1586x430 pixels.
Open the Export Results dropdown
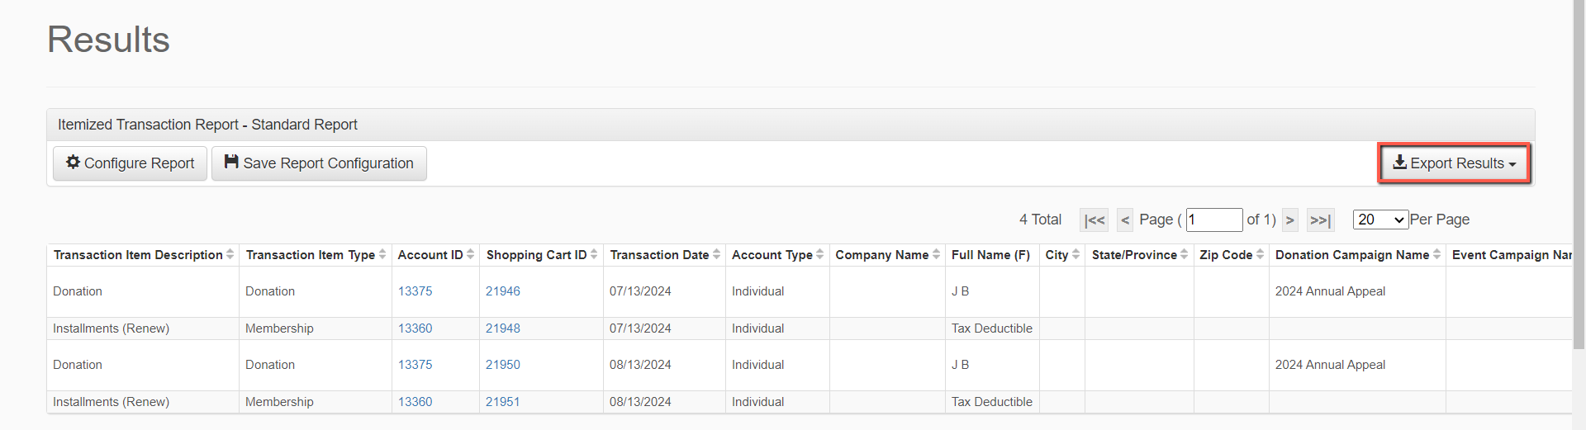point(1454,163)
